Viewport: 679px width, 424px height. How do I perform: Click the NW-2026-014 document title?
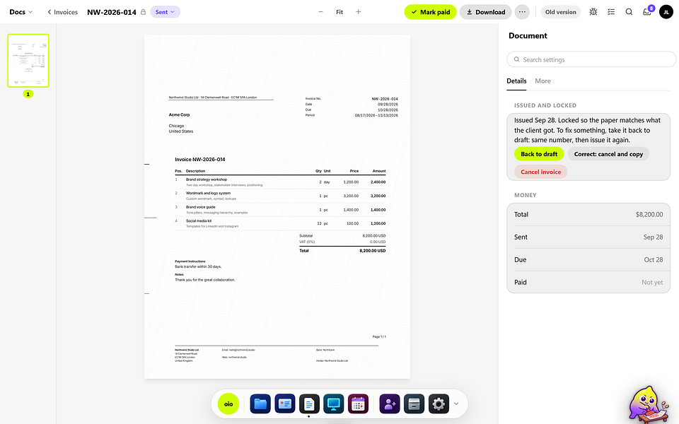112,12
